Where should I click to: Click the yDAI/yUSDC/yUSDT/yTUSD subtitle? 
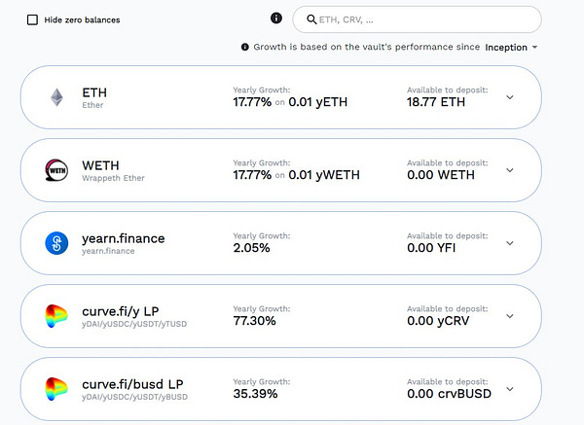click(134, 324)
